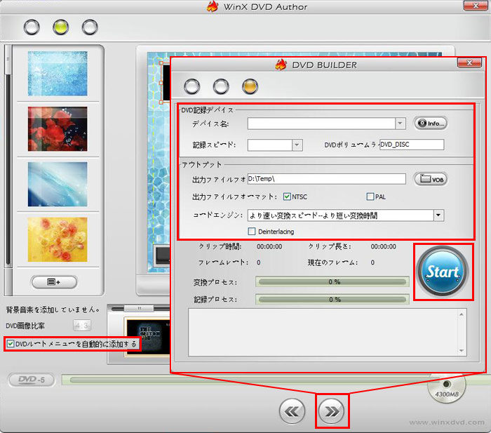Click the recording process progress bar
This screenshot has height=433, width=491.
pyautogui.click(x=332, y=299)
